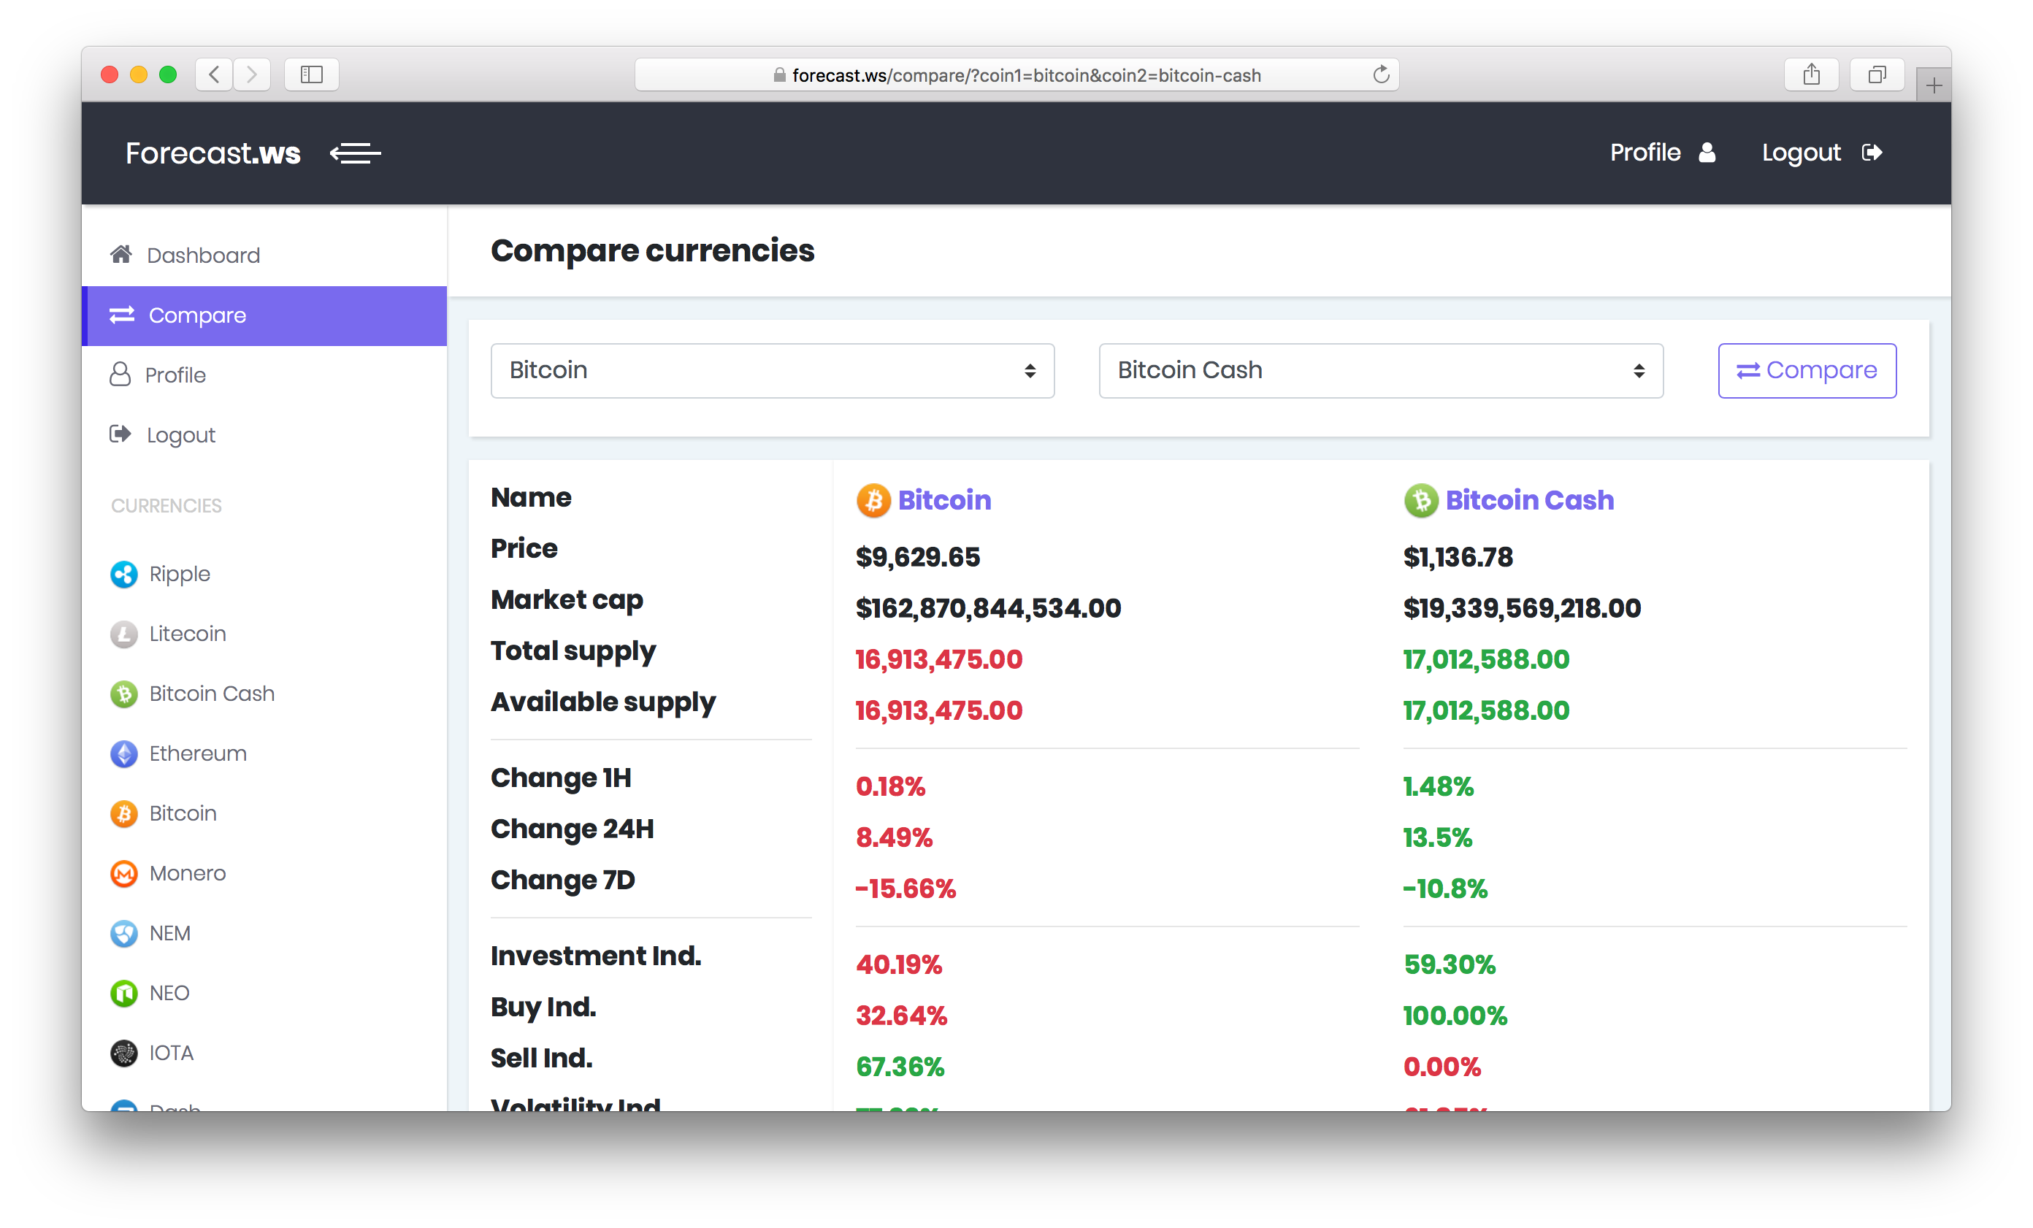The image size is (2033, 1228).
Task: Open NEM from the currencies list
Action: coord(169,933)
